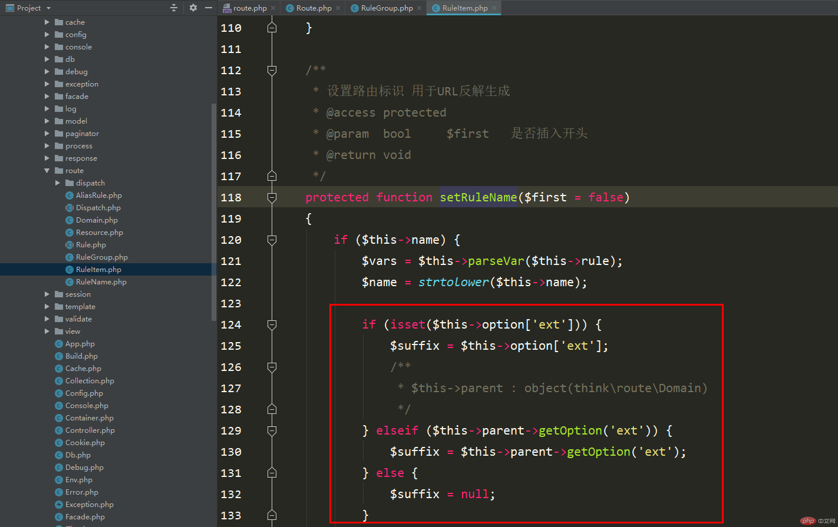
Task: Select the log folder
Action: pyautogui.click(x=65, y=109)
